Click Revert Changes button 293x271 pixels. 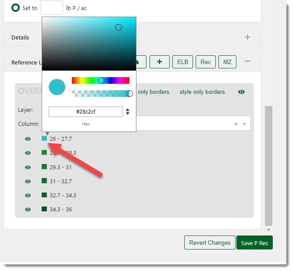pos(210,242)
